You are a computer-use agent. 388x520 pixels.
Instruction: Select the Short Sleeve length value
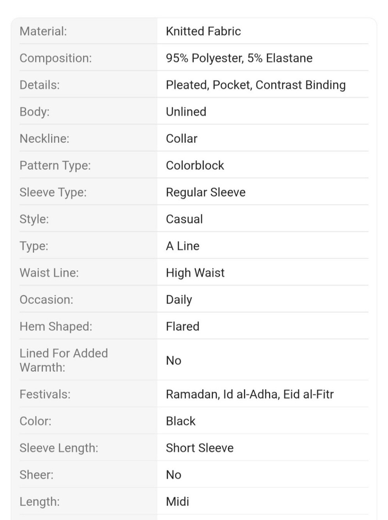[200, 448]
